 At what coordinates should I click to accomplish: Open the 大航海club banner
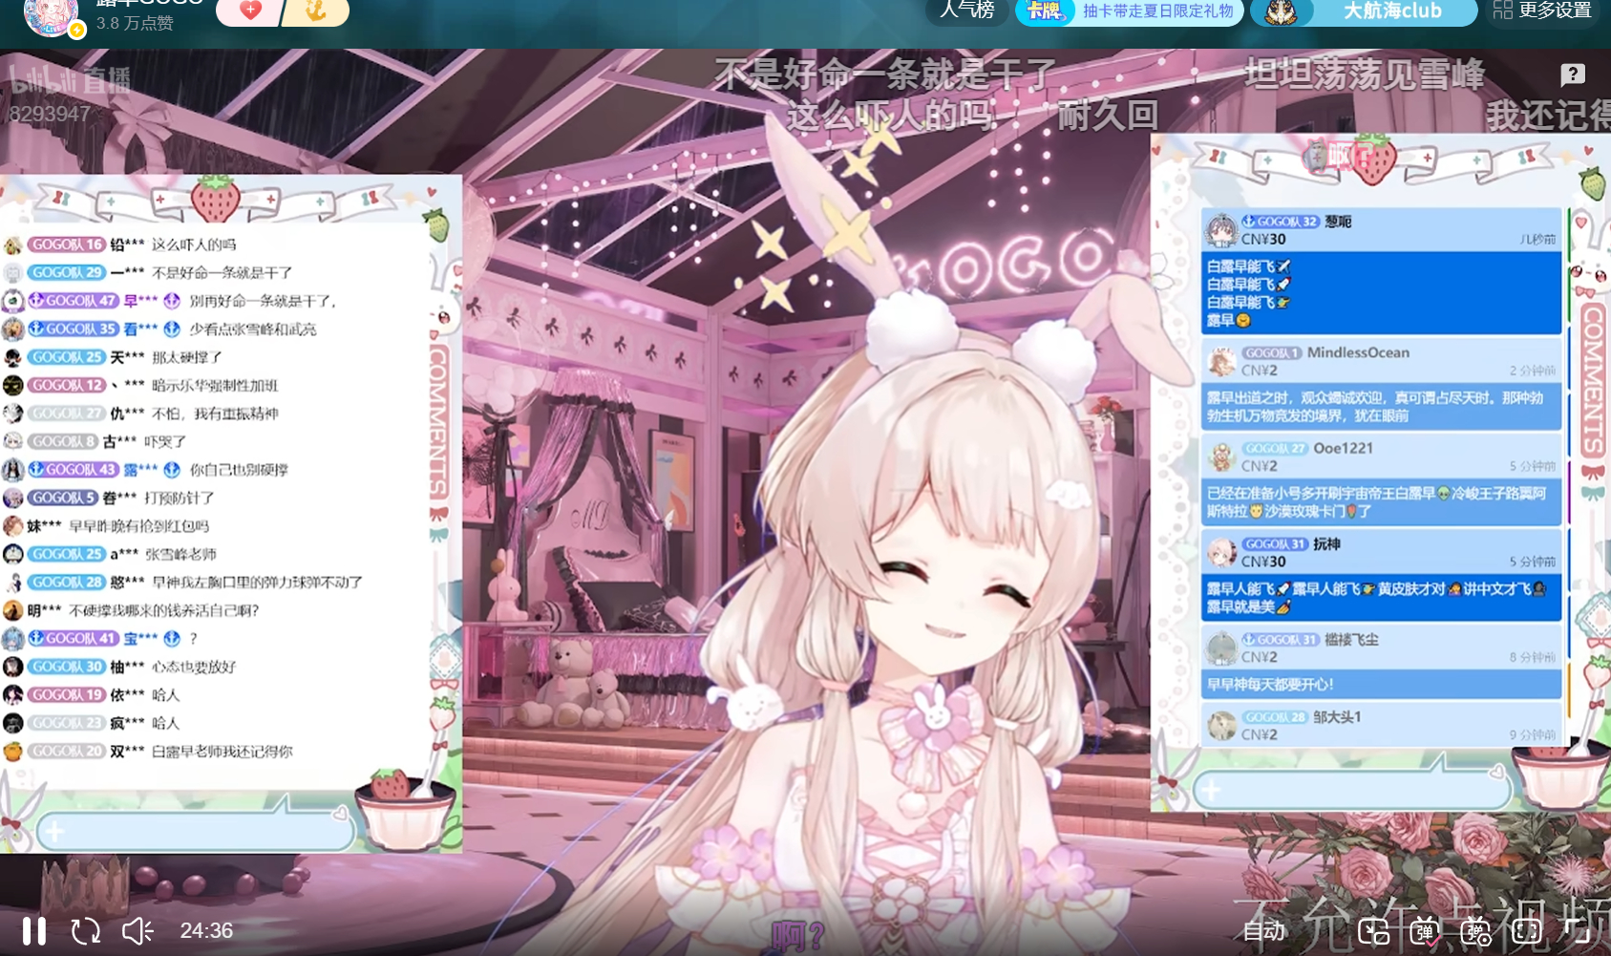click(x=1364, y=11)
